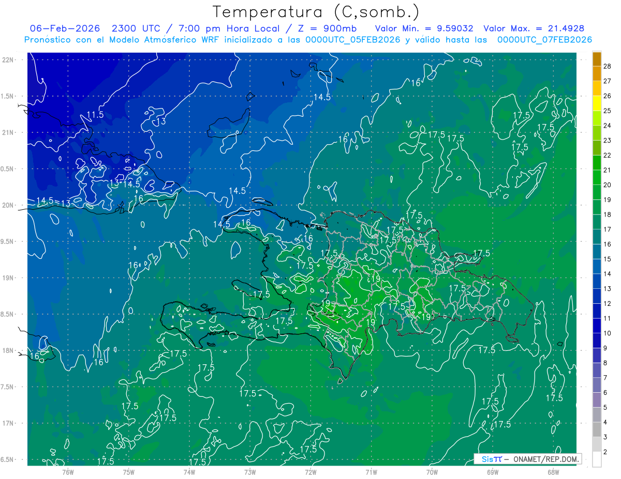
Task: Click legend value '7'
Action: pyautogui.click(x=605, y=378)
